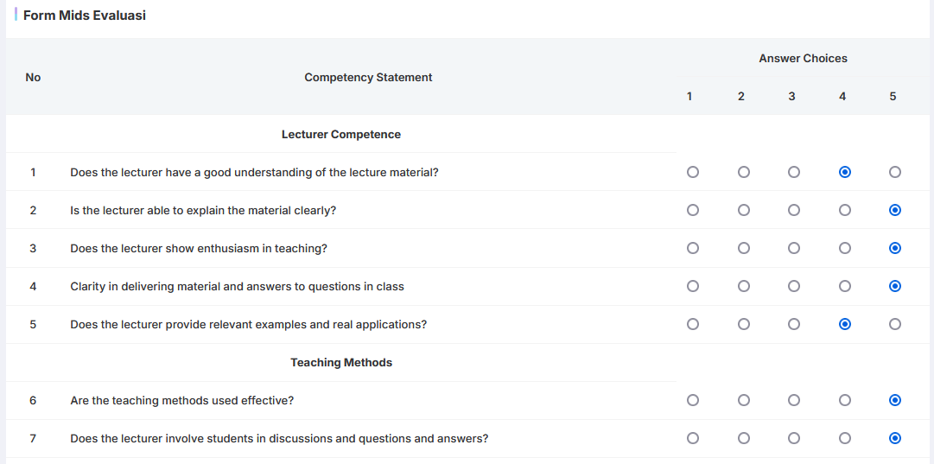Image resolution: width=934 pixels, height=464 pixels.
Task: Choose rating 3 for explaining material clearly
Action: pos(793,210)
